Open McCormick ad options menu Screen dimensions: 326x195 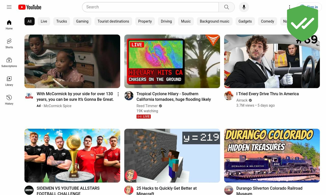(118, 94)
